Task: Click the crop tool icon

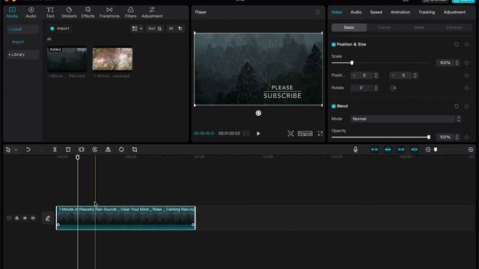Action: 135,149
